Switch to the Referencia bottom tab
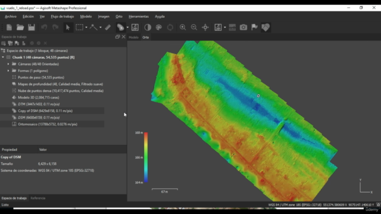The height and width of the screenshot is (214, 381). tap(38, 198)
